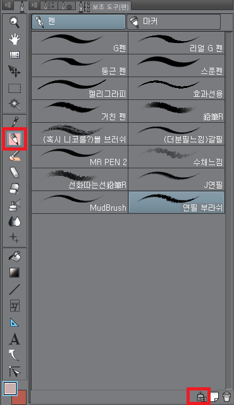Viewport: 234px width, 405px height.
Task: Click the Tool palette pen tab icon
Action: tap(22, 6)
